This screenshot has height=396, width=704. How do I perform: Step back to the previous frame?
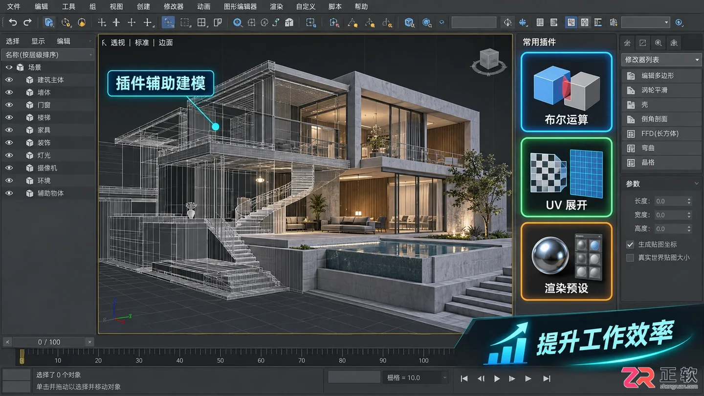click(x=481, y=378)
